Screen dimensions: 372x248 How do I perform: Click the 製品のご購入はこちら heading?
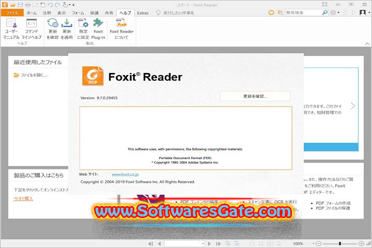38,175
